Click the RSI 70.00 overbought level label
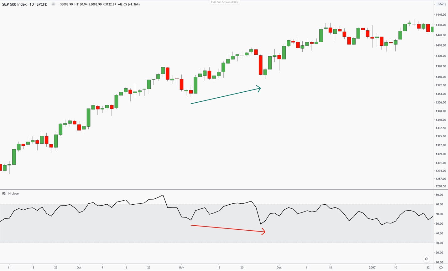448x271 pixels. 439,204
